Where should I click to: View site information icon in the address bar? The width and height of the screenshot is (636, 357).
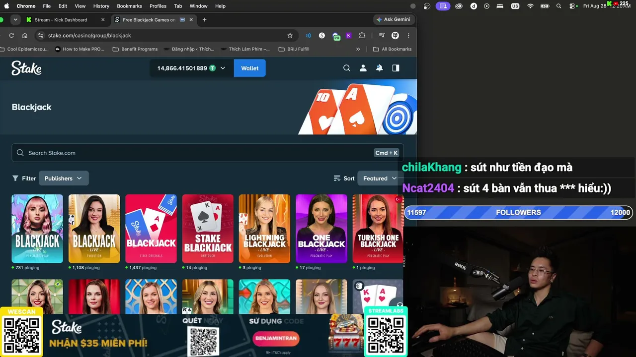[41, 35]
